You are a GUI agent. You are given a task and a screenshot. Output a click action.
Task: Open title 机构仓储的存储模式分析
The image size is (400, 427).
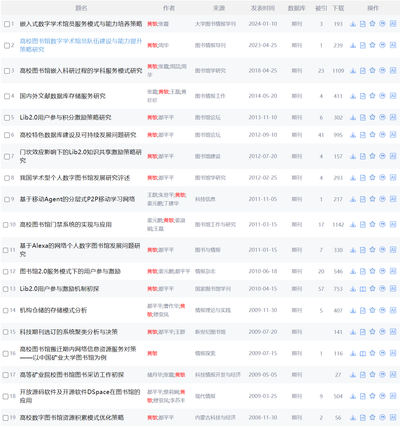(x=53, y=310)
